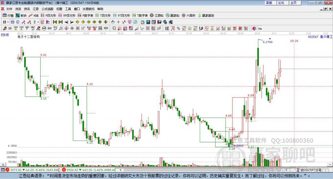Click the first yellow diamond arrow icon
The height and width of the screenshot is (179, 333).
click(77, 22)
